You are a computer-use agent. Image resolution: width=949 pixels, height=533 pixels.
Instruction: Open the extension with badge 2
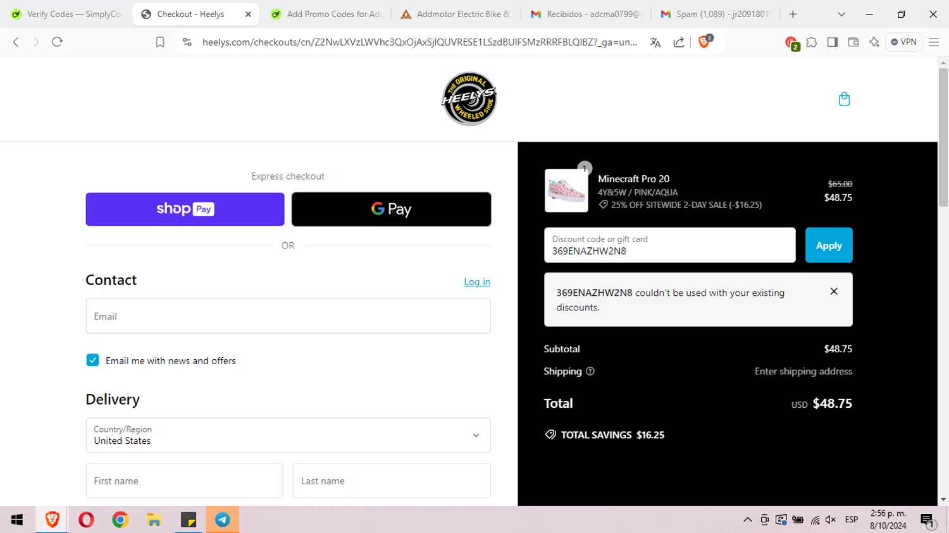click(791, 43)
